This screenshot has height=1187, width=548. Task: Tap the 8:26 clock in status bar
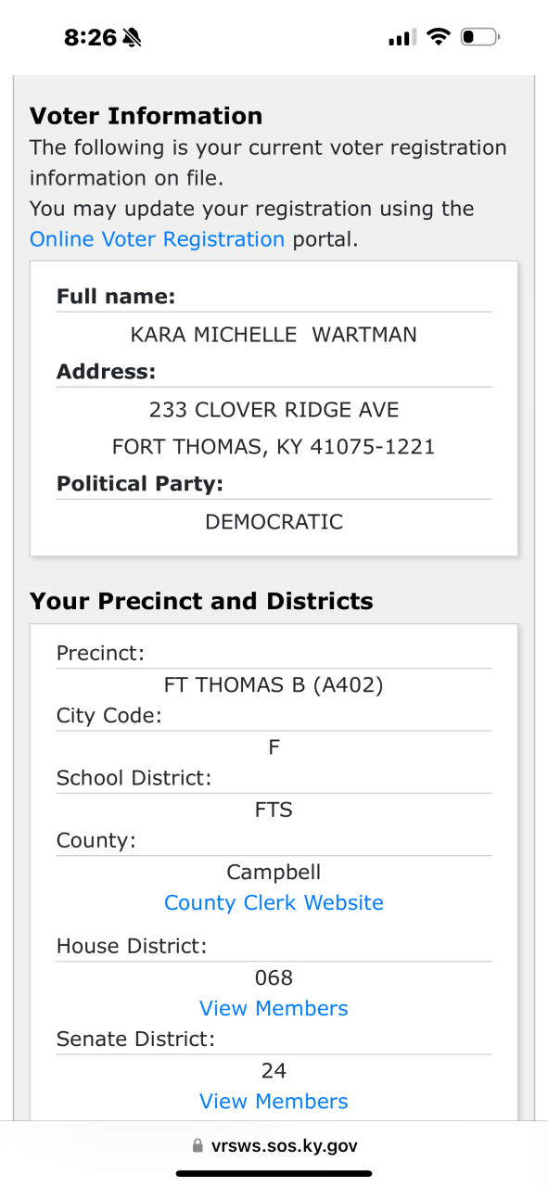tap(90, 38)
